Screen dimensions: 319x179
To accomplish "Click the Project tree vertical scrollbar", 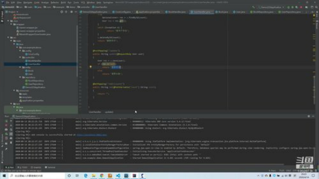I will 77,51.
